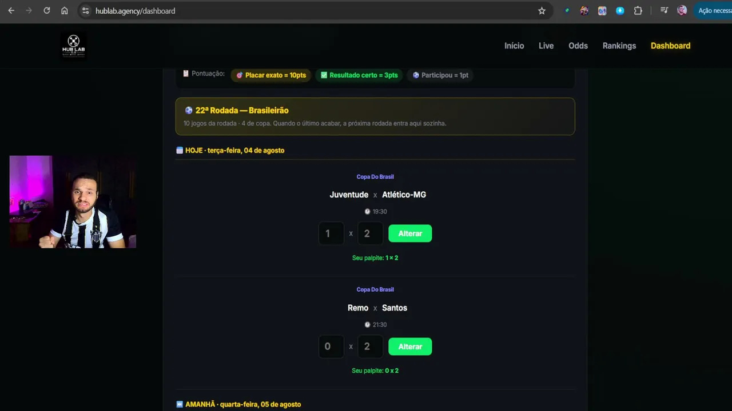The height and width of the screenshot is (411, 732).
Task: Edit Santos away score field
Action: pos(370,346)
